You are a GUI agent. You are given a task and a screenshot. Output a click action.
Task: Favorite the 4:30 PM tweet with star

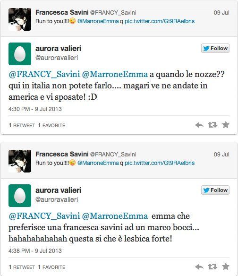click(x=226, y=125)
